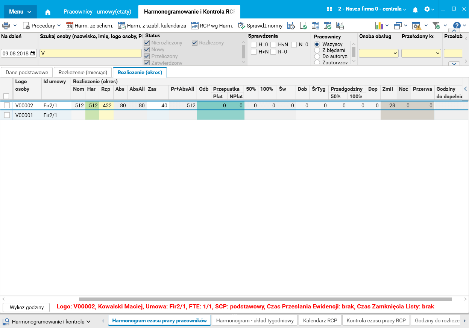
Task: Click the Harm. z szabl. kalendarza icon
Action: tap(121, 26)
